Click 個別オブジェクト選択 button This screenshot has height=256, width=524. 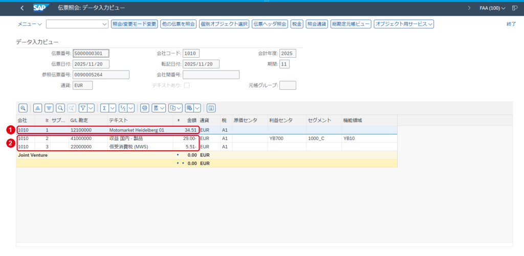tap(224, 24)
